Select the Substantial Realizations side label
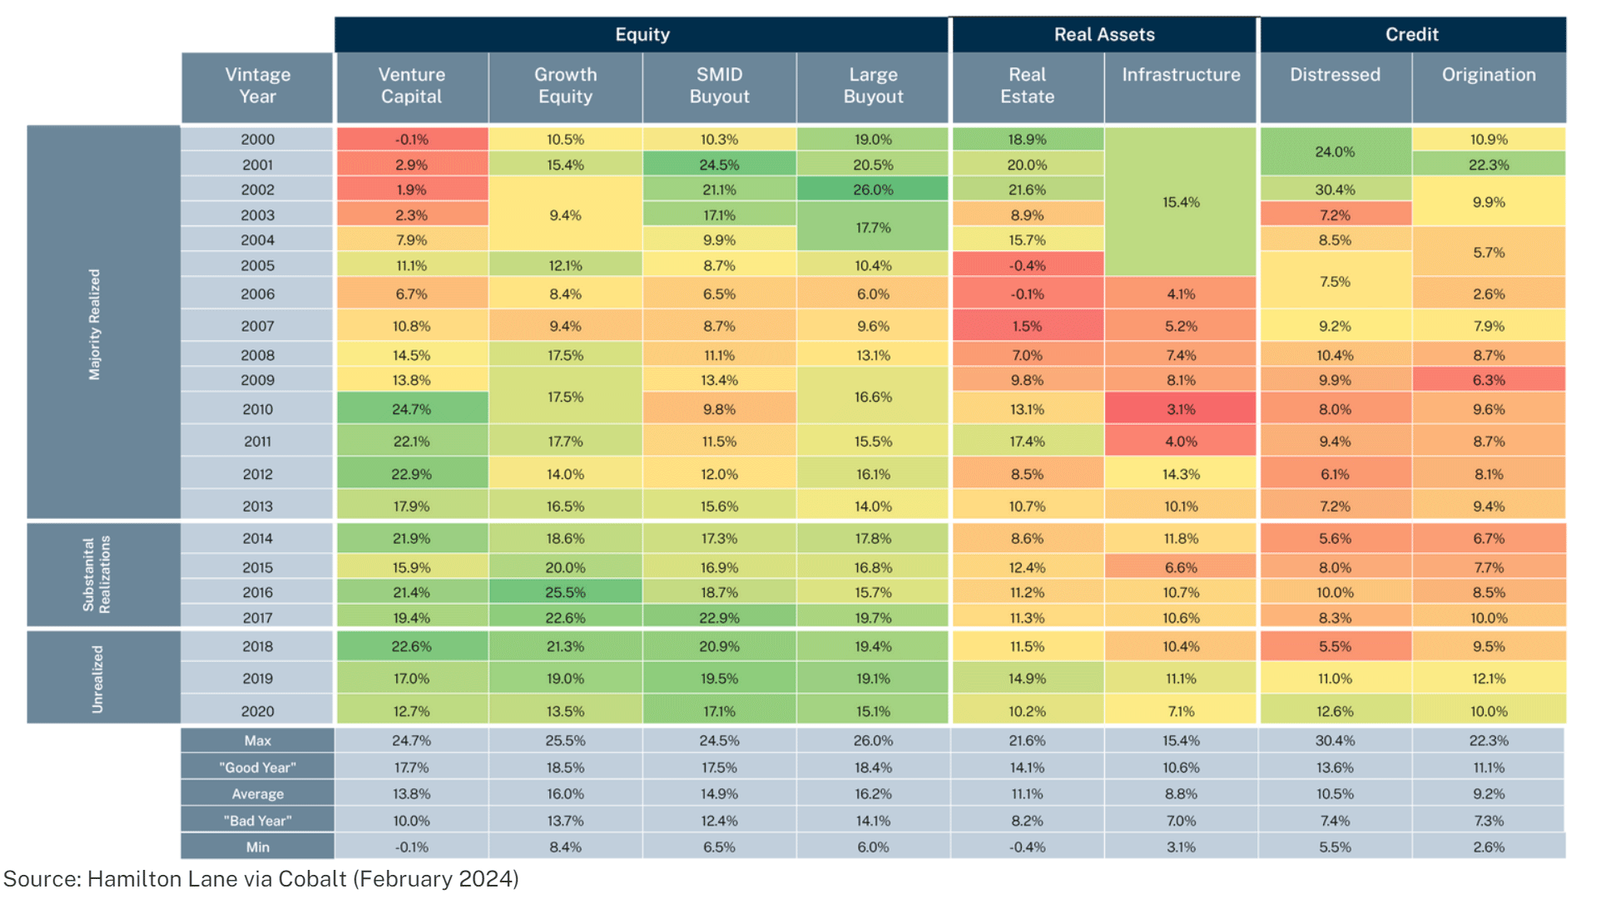The width and height of the screenshot is (1601, 899). pyautogui.click(x=97, y=574)
